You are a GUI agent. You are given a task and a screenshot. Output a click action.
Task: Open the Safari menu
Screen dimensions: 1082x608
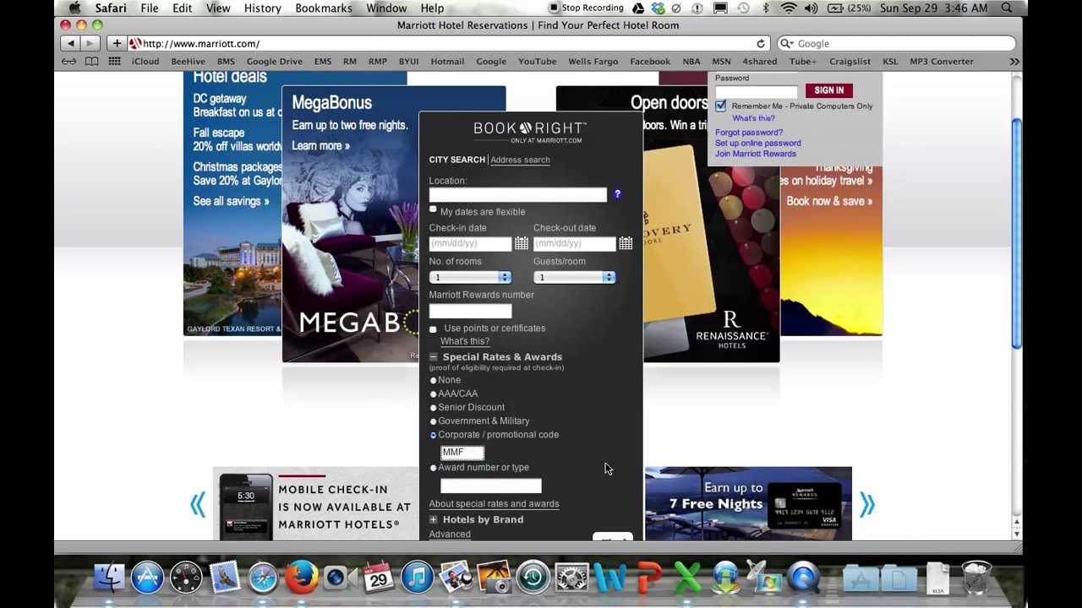[x=111, y=8]
